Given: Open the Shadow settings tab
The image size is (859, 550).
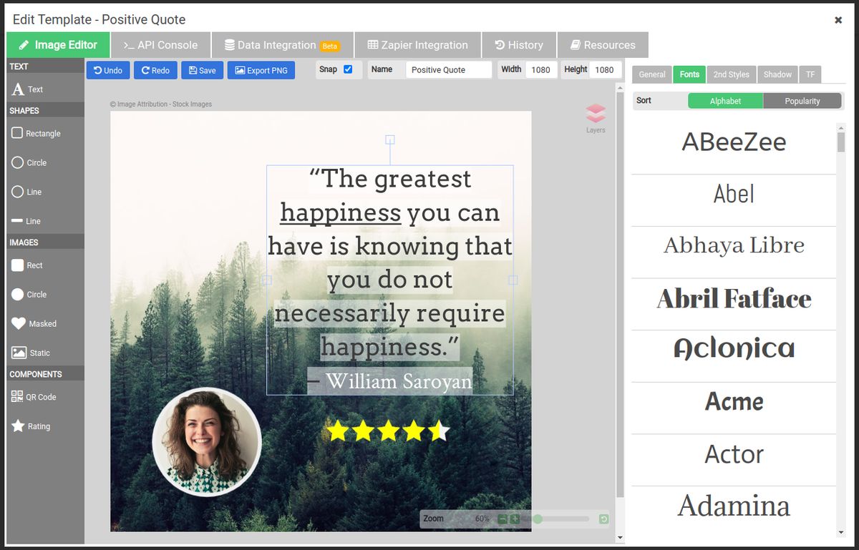Looking at the screenshot, I should pyautogui.click(x=777, y=74).
